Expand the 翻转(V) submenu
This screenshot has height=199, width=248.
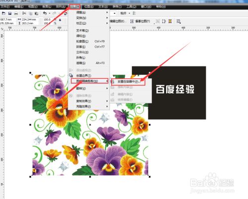pyautogui.click(x=107, y=89)
